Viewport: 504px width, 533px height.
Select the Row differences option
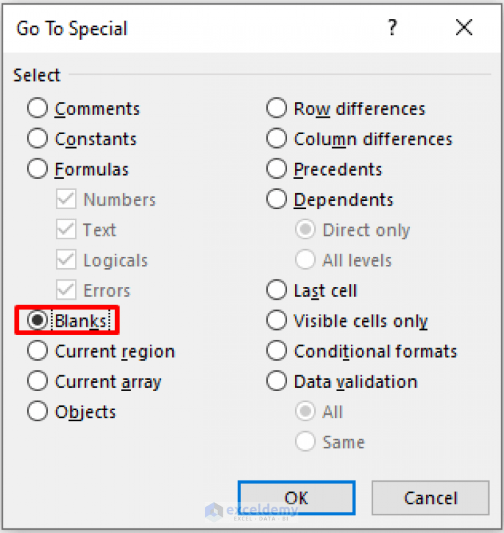pyautogui.click(x=277, y=108)
